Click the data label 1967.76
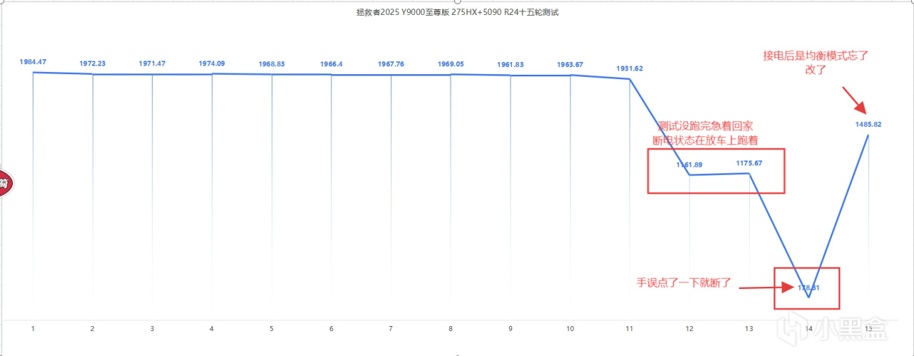914x356 pixels. pyautogui.click(x=391, y=64)
